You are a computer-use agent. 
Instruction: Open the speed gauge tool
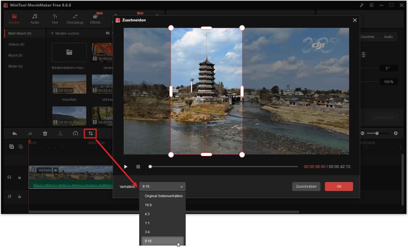click(x=76, y=134)
